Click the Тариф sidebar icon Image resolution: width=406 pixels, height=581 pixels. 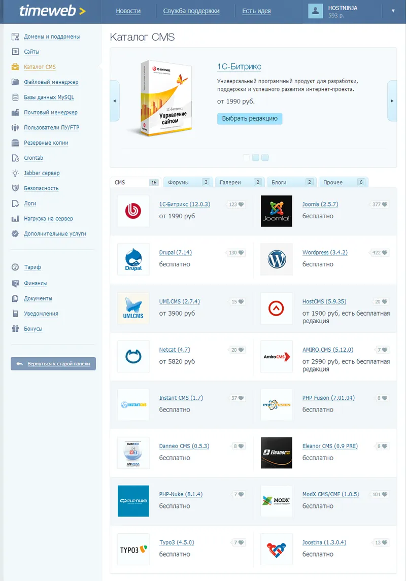click(x=15, y=267)
